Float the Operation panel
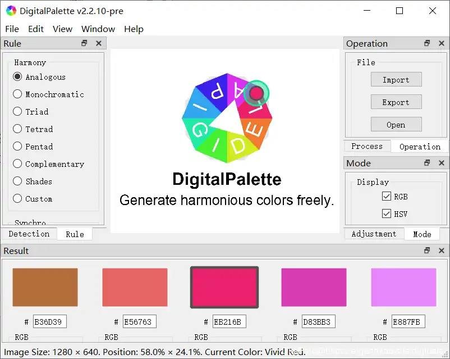This screenshot has width=450, height=359. coord(427,43)
